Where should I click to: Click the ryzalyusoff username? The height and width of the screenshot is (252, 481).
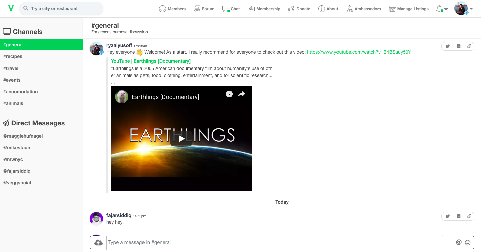pos(119,45)
